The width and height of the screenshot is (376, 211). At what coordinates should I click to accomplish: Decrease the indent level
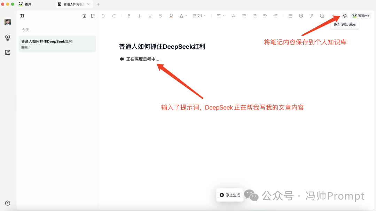point(265,16)
